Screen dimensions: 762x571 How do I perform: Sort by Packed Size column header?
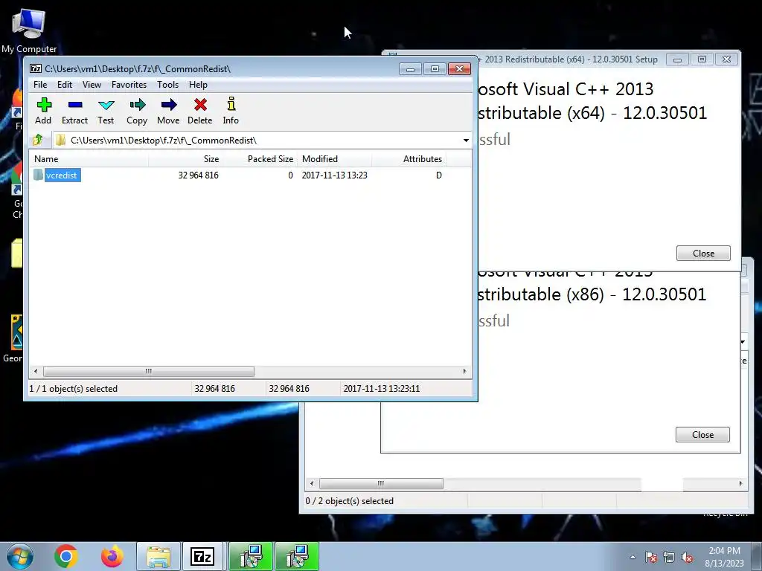pos(260,159)
